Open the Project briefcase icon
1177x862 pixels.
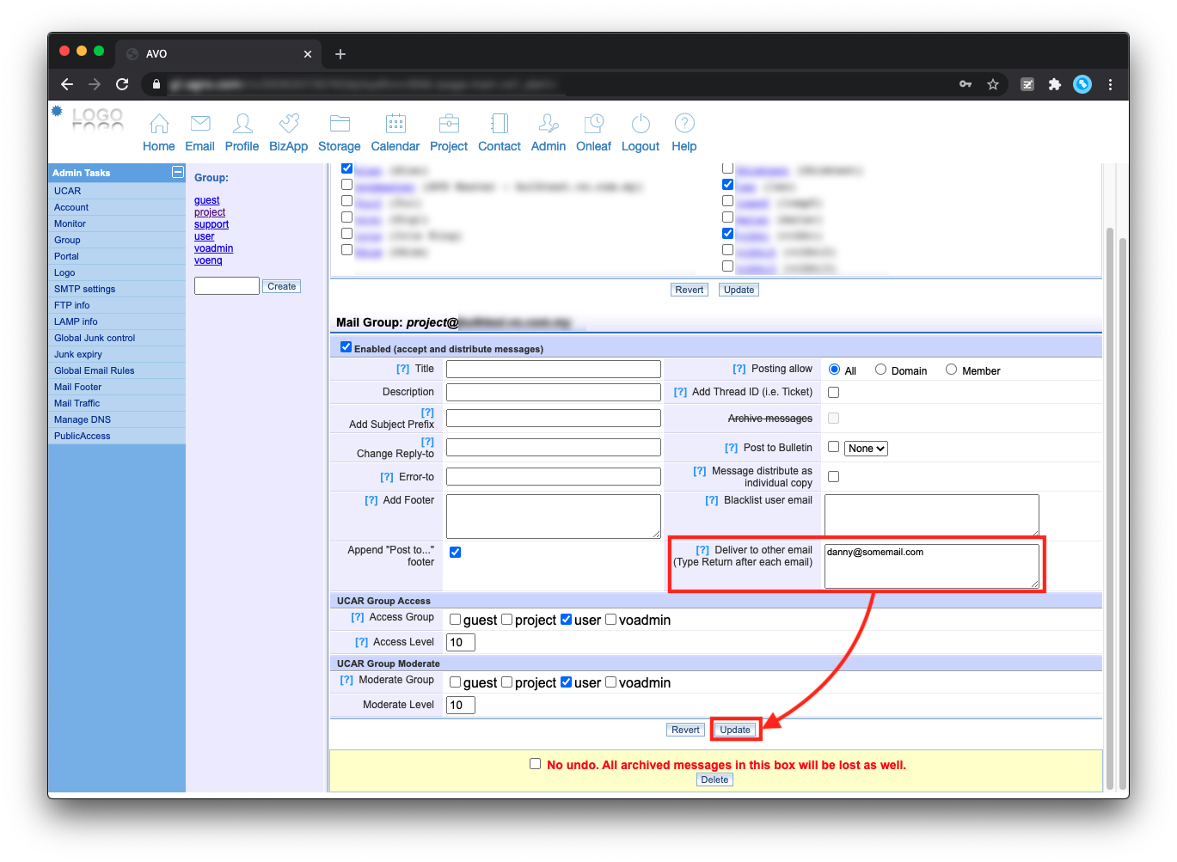pyautogui.click(x=449, y=124)
